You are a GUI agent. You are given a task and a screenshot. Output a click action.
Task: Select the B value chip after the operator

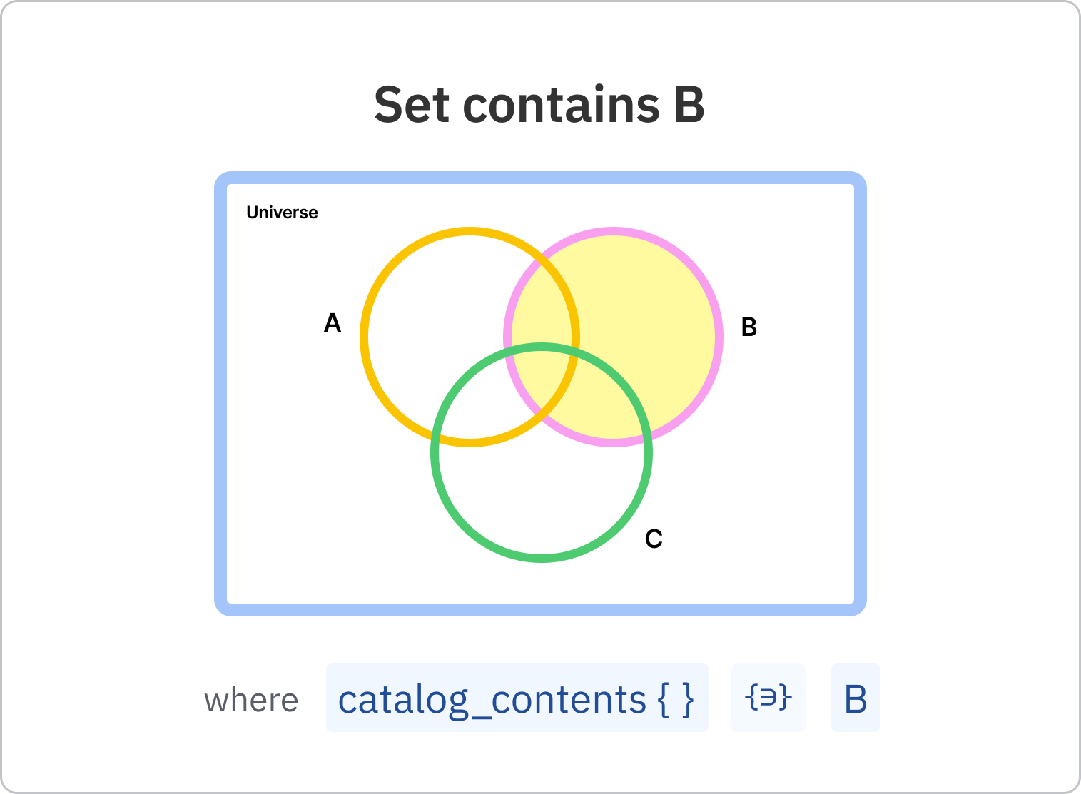[x=855, y=698]
